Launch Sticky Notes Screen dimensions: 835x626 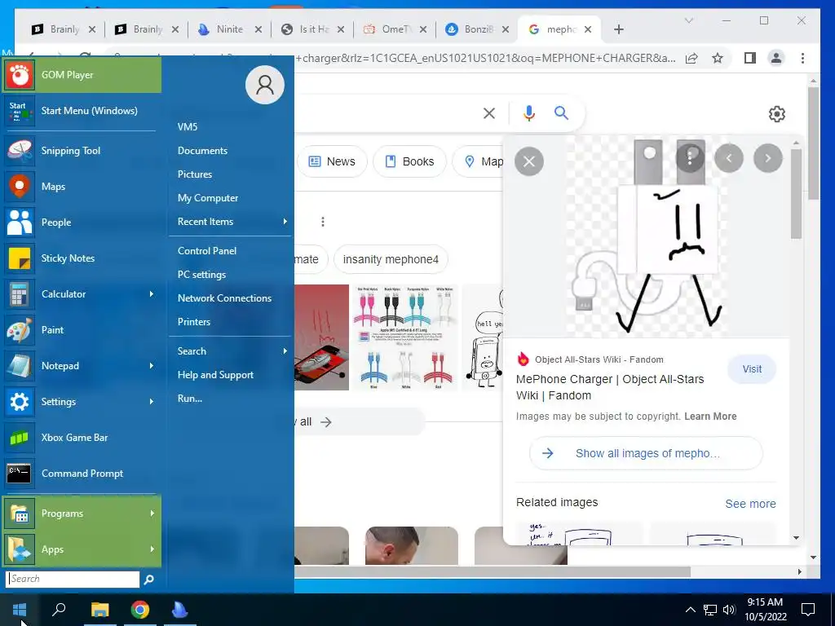82,258
